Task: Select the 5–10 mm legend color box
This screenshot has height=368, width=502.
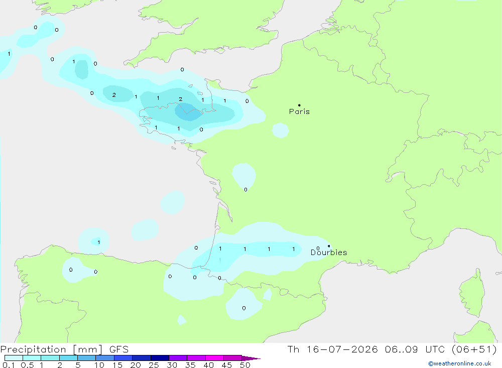Action: click(x=86, y=358)
